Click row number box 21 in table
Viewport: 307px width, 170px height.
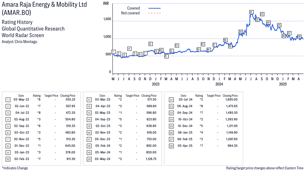171,100
